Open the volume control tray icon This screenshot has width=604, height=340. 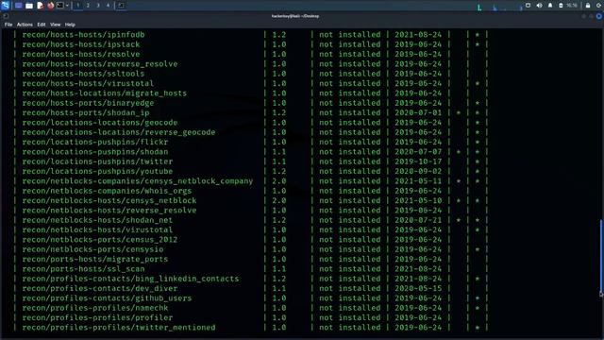[539, 6]
